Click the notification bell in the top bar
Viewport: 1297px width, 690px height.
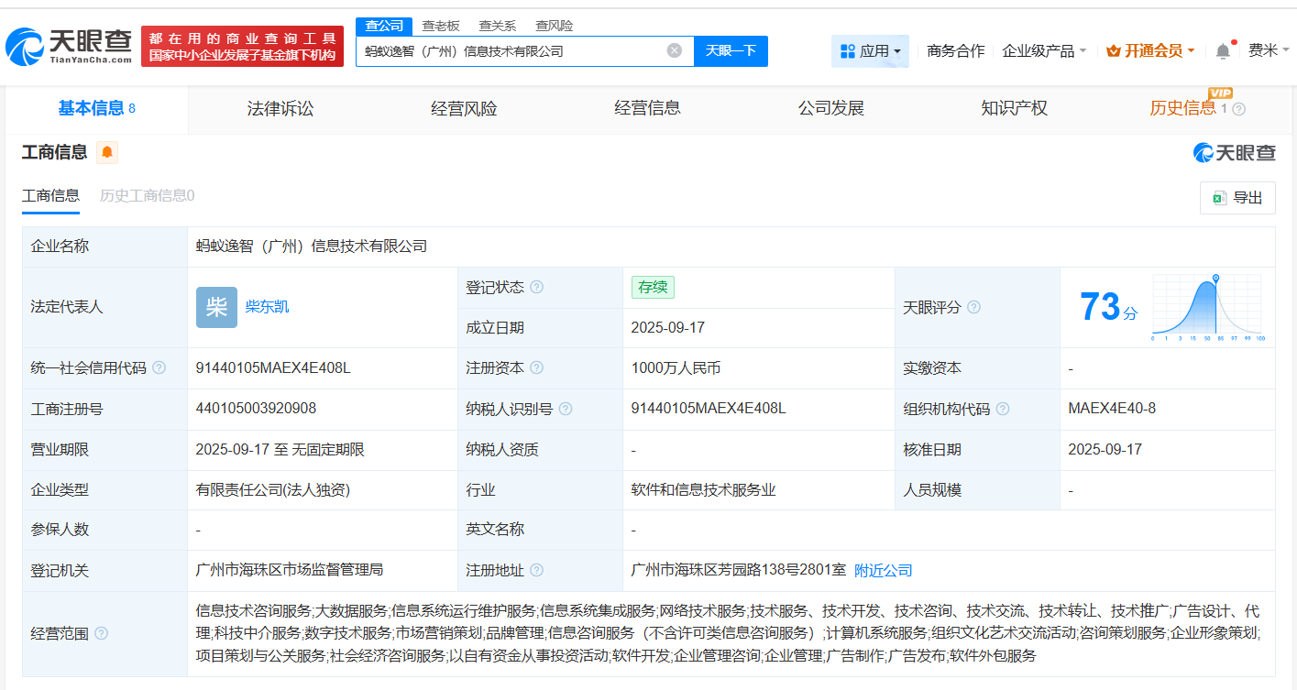pos(1222,50)
